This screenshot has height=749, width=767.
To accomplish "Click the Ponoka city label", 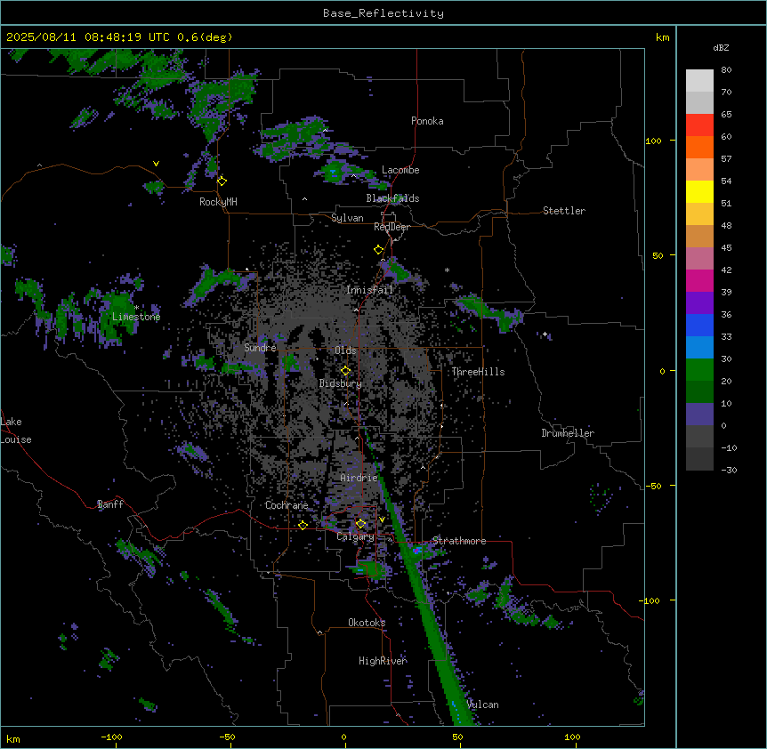I will coord(427,121).
